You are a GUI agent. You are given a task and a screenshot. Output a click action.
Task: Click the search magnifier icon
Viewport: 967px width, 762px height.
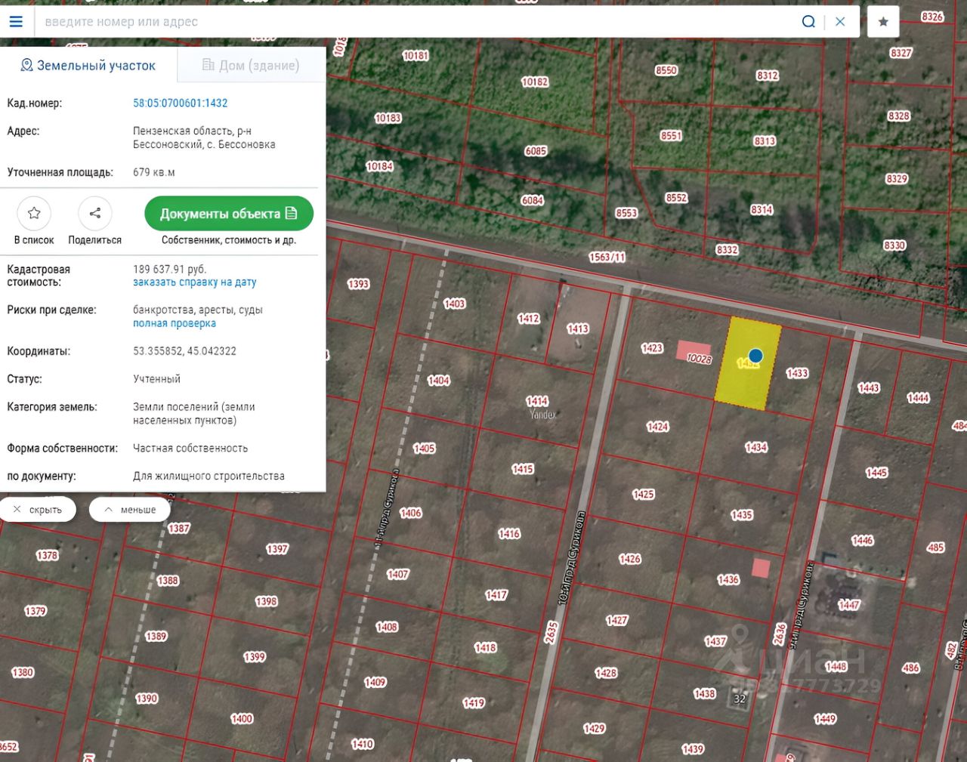pos(808,22)
